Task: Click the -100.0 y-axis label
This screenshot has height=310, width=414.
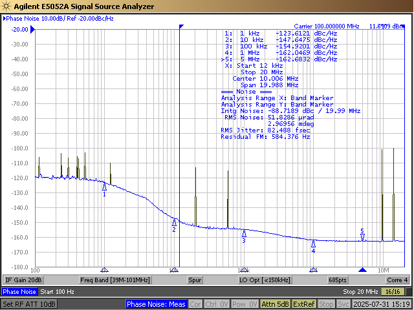Action: [x=19, y=149]
